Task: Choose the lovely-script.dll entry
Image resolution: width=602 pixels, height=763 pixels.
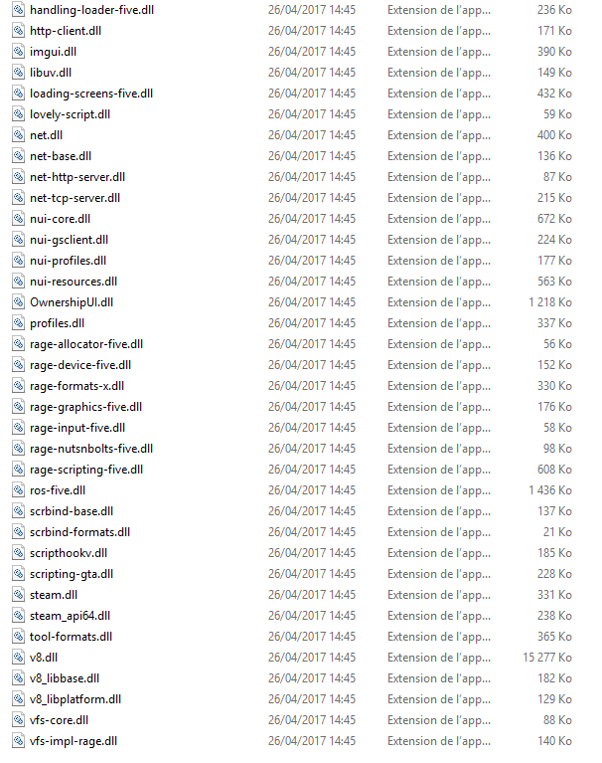Action: [x=70, y=114]
